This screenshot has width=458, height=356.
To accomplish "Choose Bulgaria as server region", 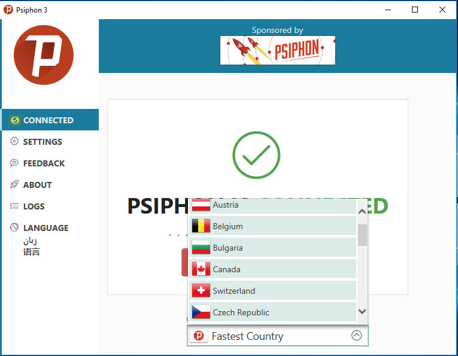I will pos(272,248).
